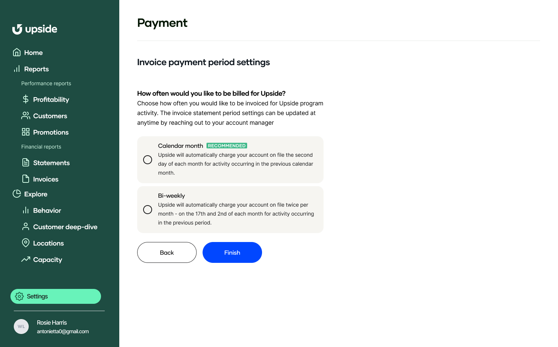Select the Home icon in the sidebar
Screen dimensions: 558x347
pos(17,52)
